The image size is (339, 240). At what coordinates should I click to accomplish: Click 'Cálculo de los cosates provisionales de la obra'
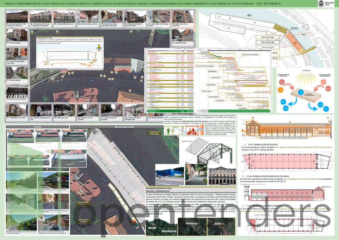point(52,69)
